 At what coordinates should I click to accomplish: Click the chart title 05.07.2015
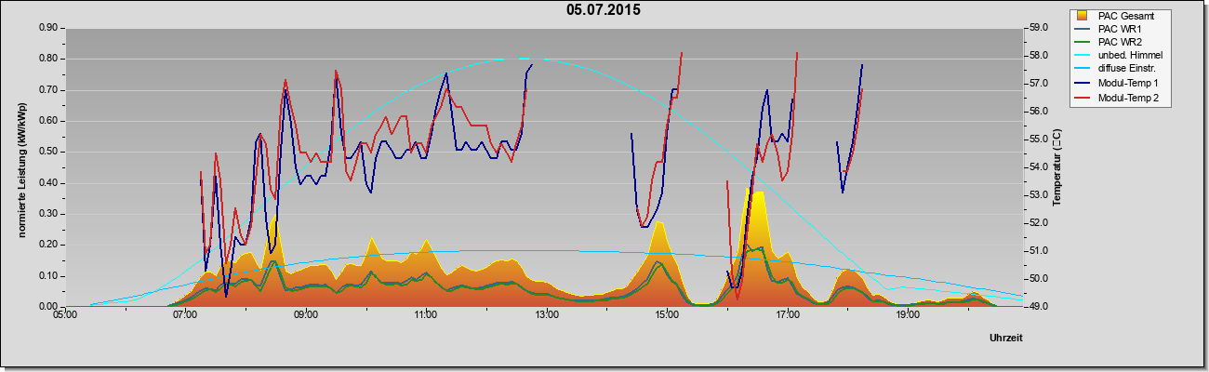604,10
